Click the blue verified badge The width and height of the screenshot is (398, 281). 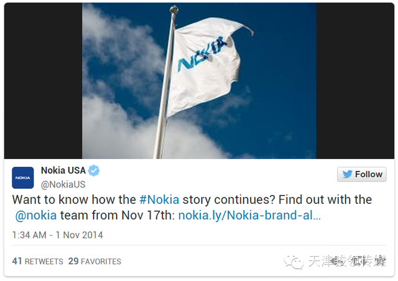point(93,171)
